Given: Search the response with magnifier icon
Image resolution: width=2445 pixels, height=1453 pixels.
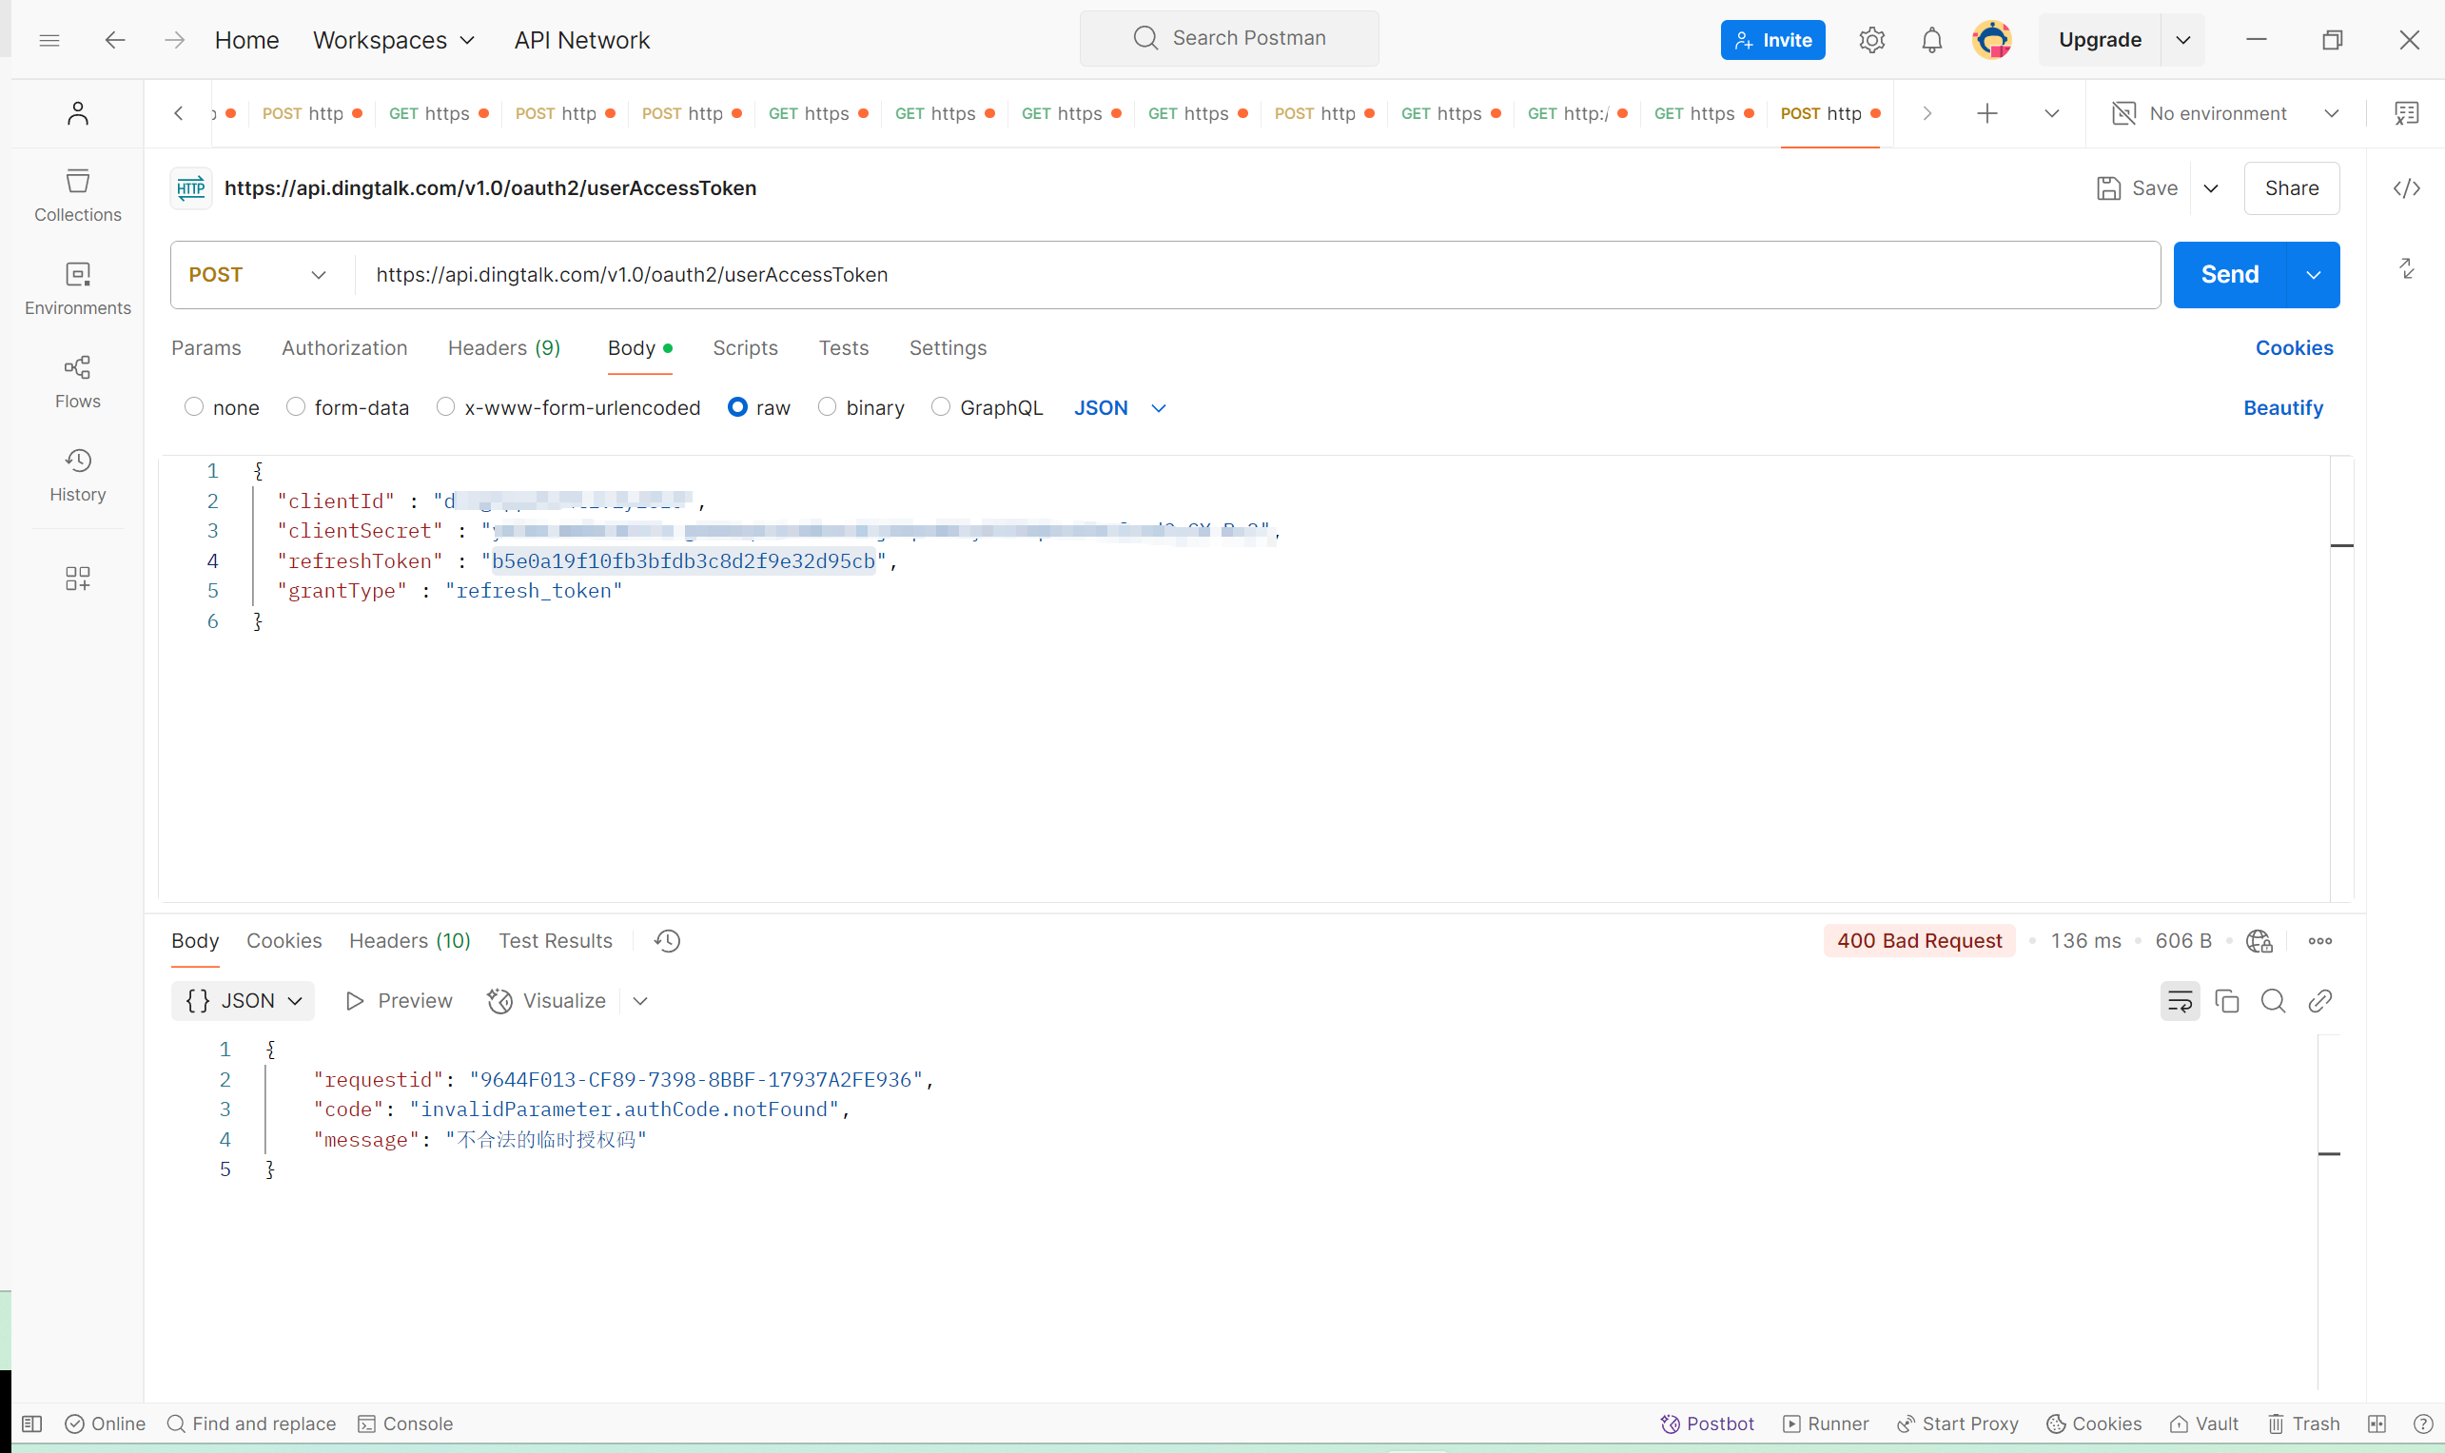Looking at the screenshot, I should click(x=2273, y=1001).
